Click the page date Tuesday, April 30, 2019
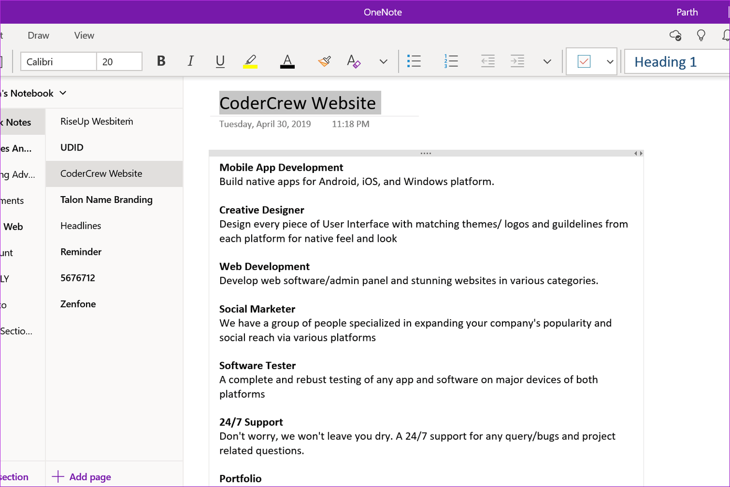The image size is (730, 487). [x=265, y=124]
